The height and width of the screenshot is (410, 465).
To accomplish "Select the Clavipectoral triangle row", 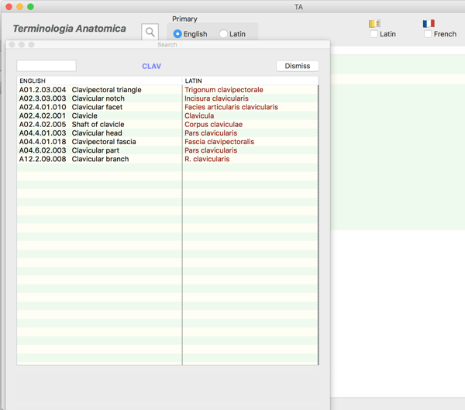I will [x=106, y=90].
